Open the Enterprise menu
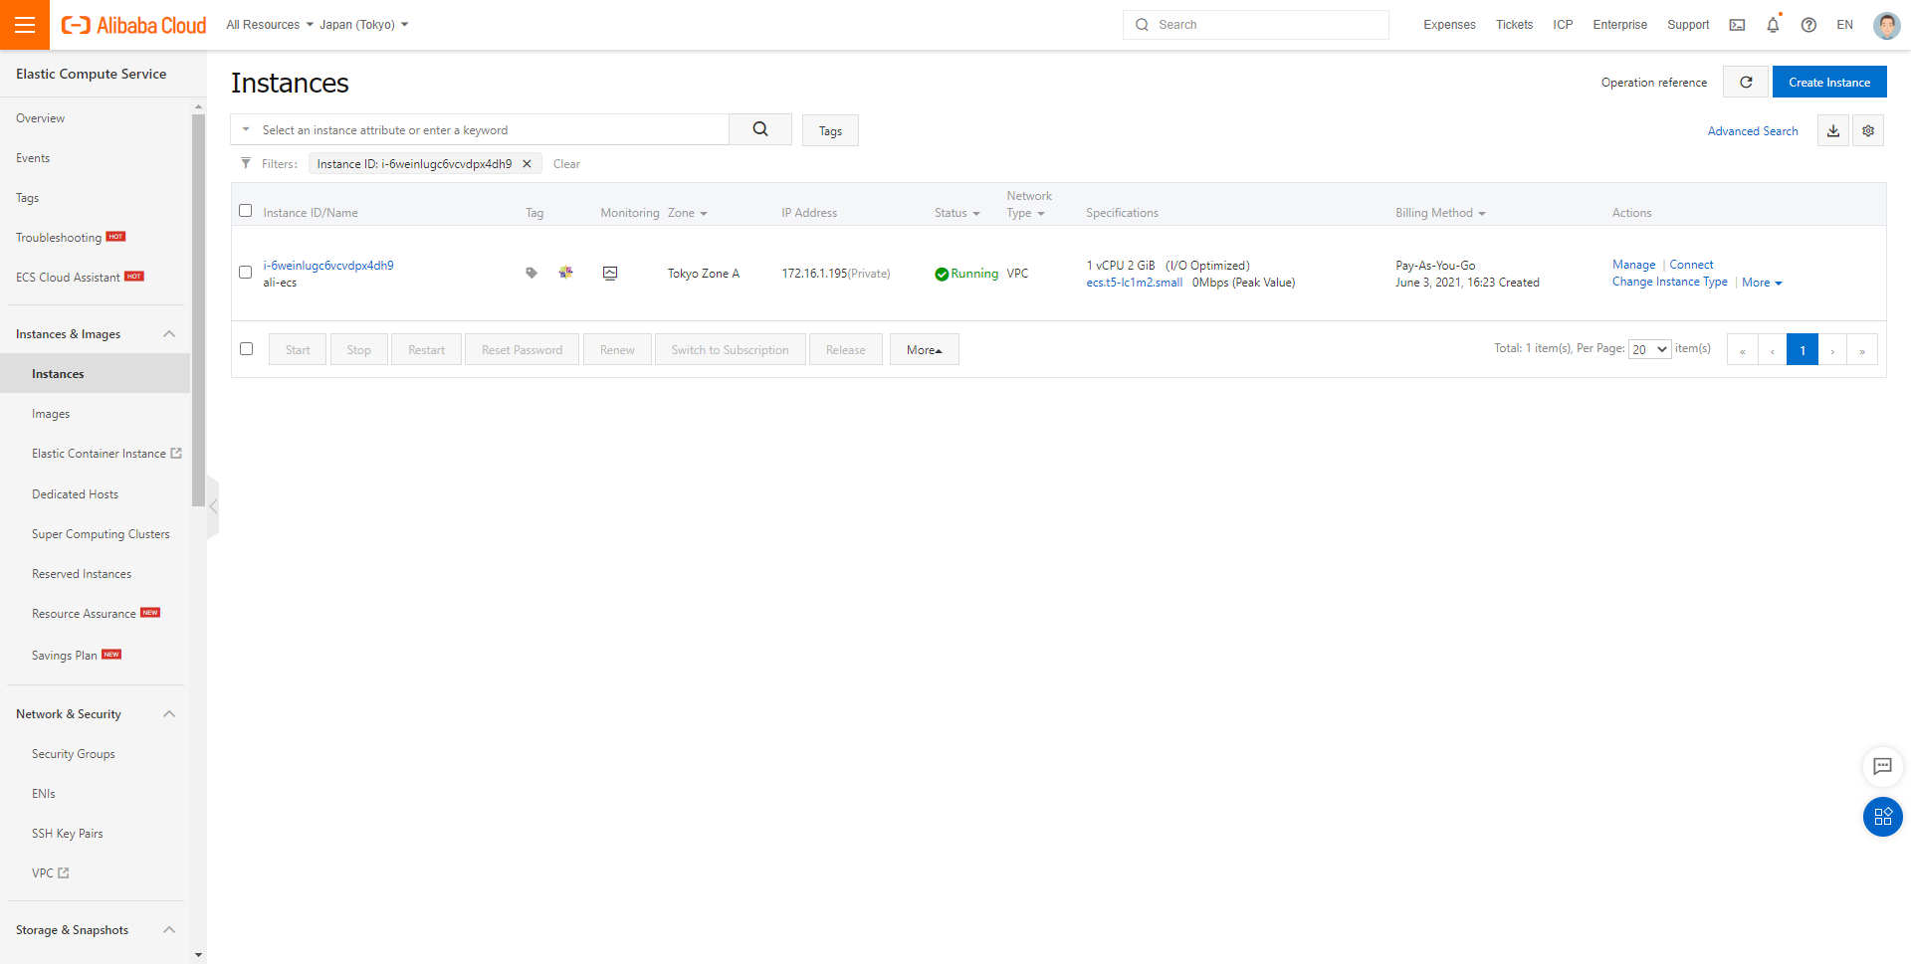 point(1619,25)
